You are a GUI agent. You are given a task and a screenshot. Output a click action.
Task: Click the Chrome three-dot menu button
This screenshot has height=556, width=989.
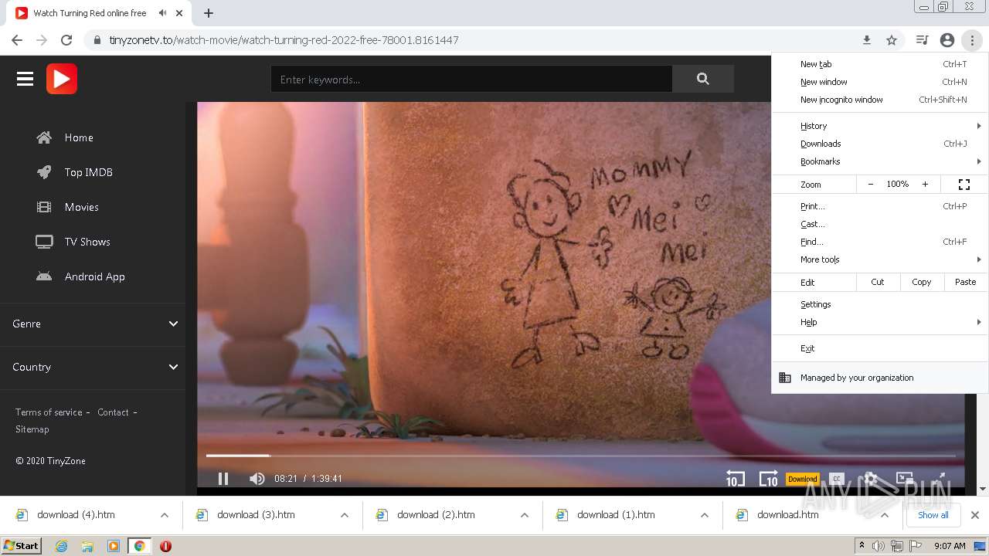(972, 40)
